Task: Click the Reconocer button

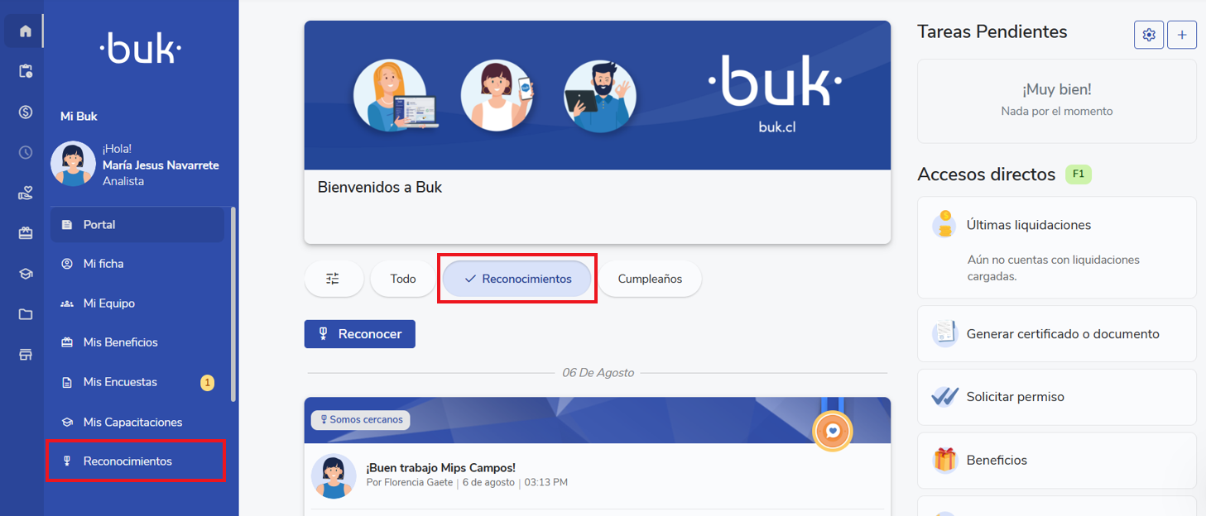Action: pyautogui.click(x=360, y=334)
